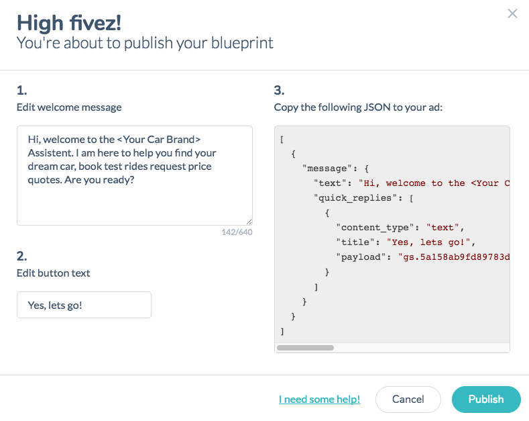529x421 pixels.
Task: Click the 142/640 character counter
Action: point(237,232)
